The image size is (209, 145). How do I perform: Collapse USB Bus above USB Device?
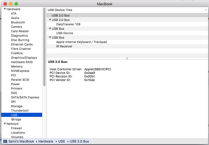50,29
